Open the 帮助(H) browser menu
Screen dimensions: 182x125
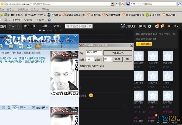click(45, 10)
